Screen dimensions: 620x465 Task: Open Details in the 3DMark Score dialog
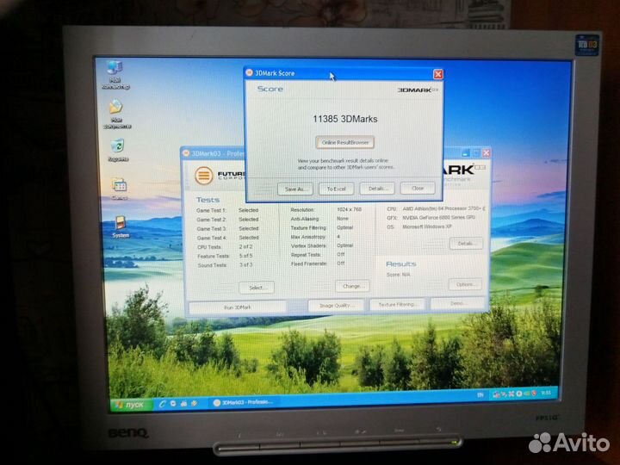tap(377, 189)
